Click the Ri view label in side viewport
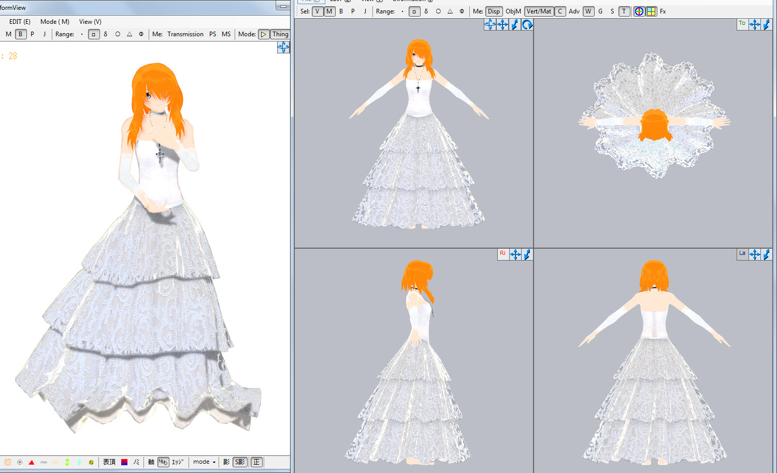777x473 pixels. coord(502,254)
